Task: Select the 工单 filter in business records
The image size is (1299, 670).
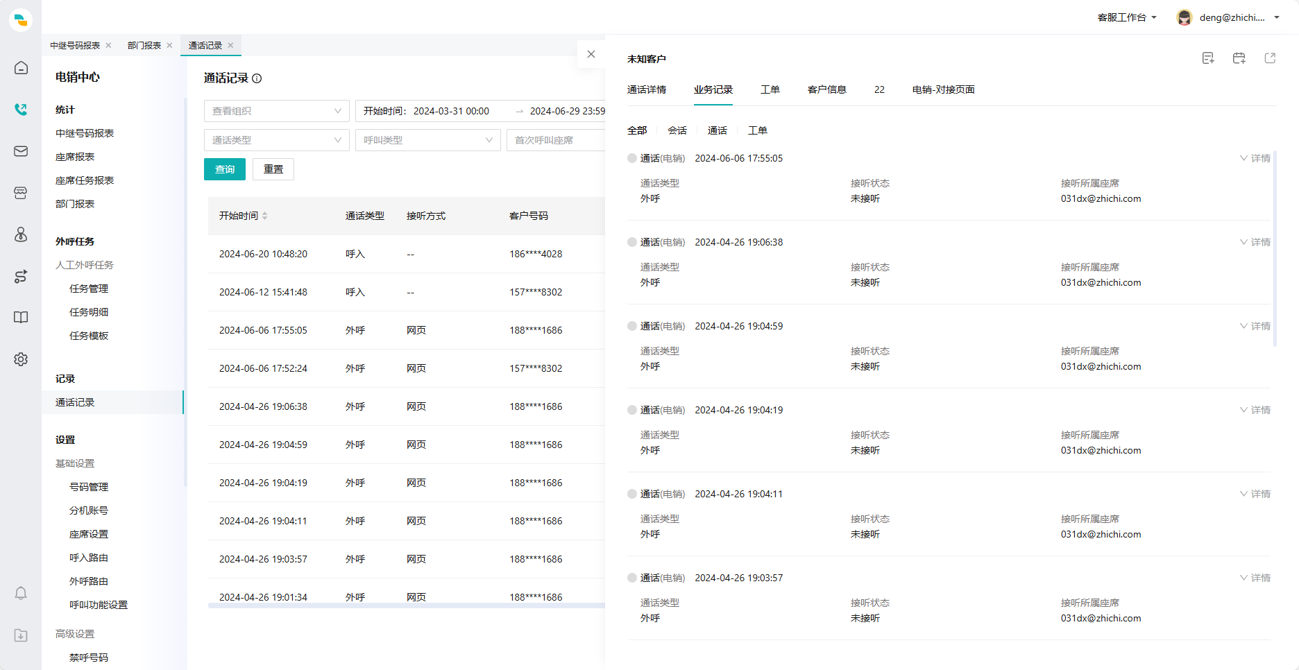Action: (758, 130)
